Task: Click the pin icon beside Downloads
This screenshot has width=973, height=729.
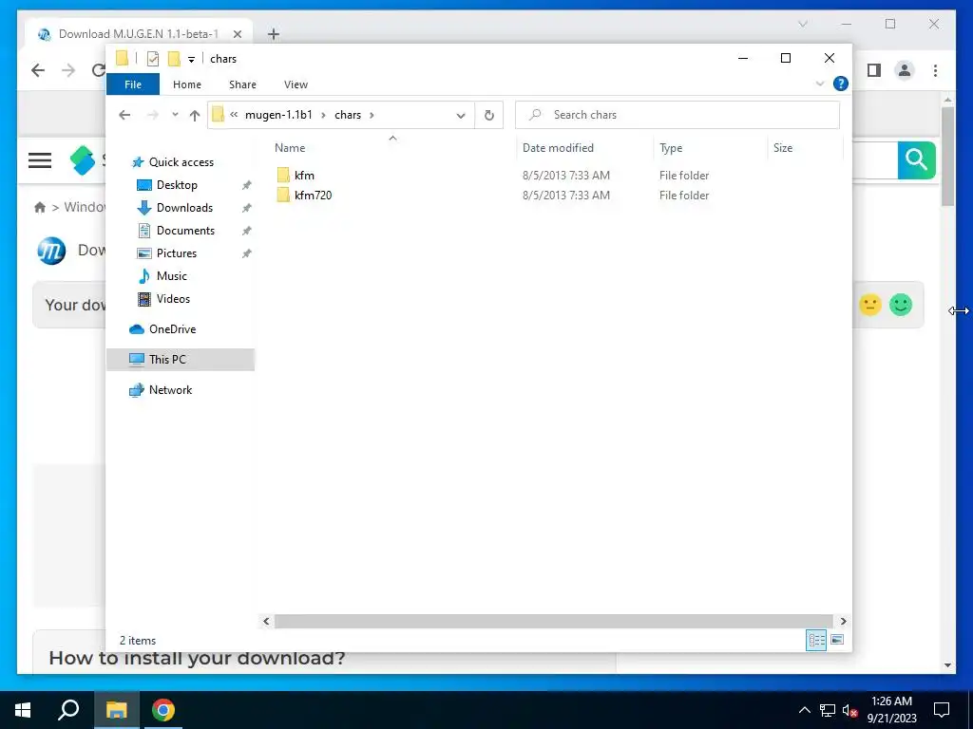Action: pyautogui.click(x=246, y=208)
